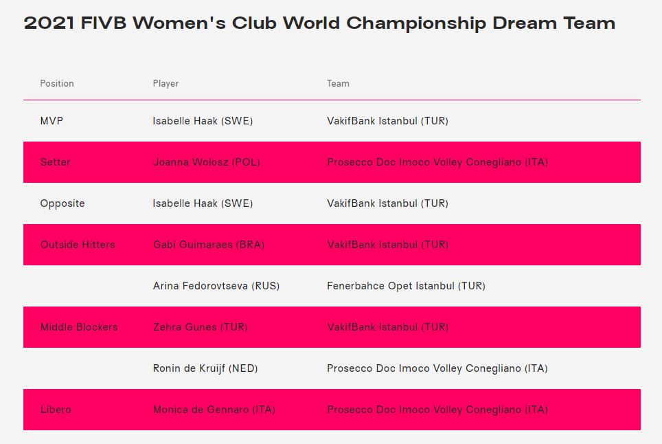Viewport: 662px width, 444px height.
Task: Select the MVP position cell
Action: pos(52,121)
